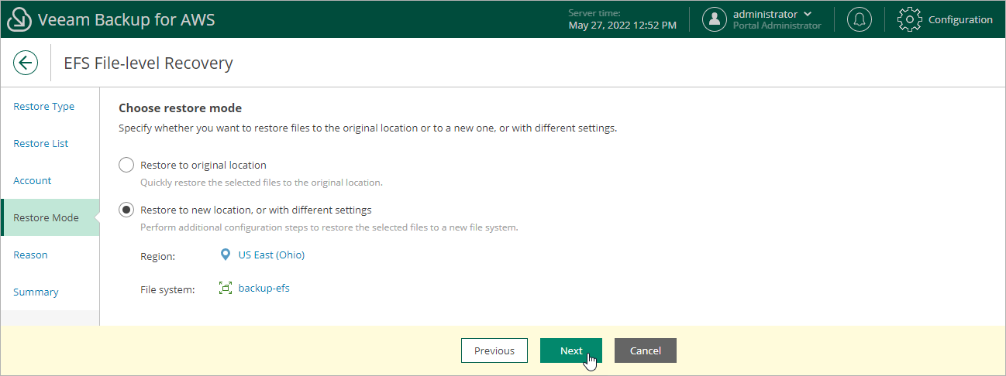The height and width of the screenshot is (376, 1006).
Task: Click the Configuration gear icon
Action: tap(910, 19)
